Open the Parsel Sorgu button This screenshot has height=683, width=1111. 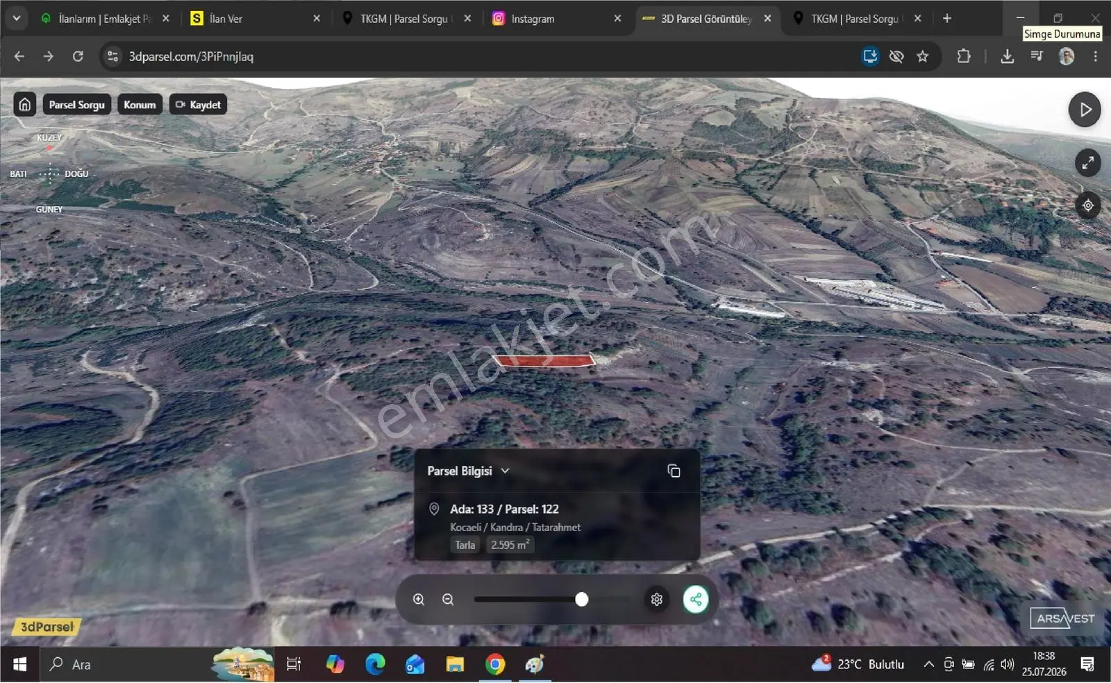(x=76, y=105)
